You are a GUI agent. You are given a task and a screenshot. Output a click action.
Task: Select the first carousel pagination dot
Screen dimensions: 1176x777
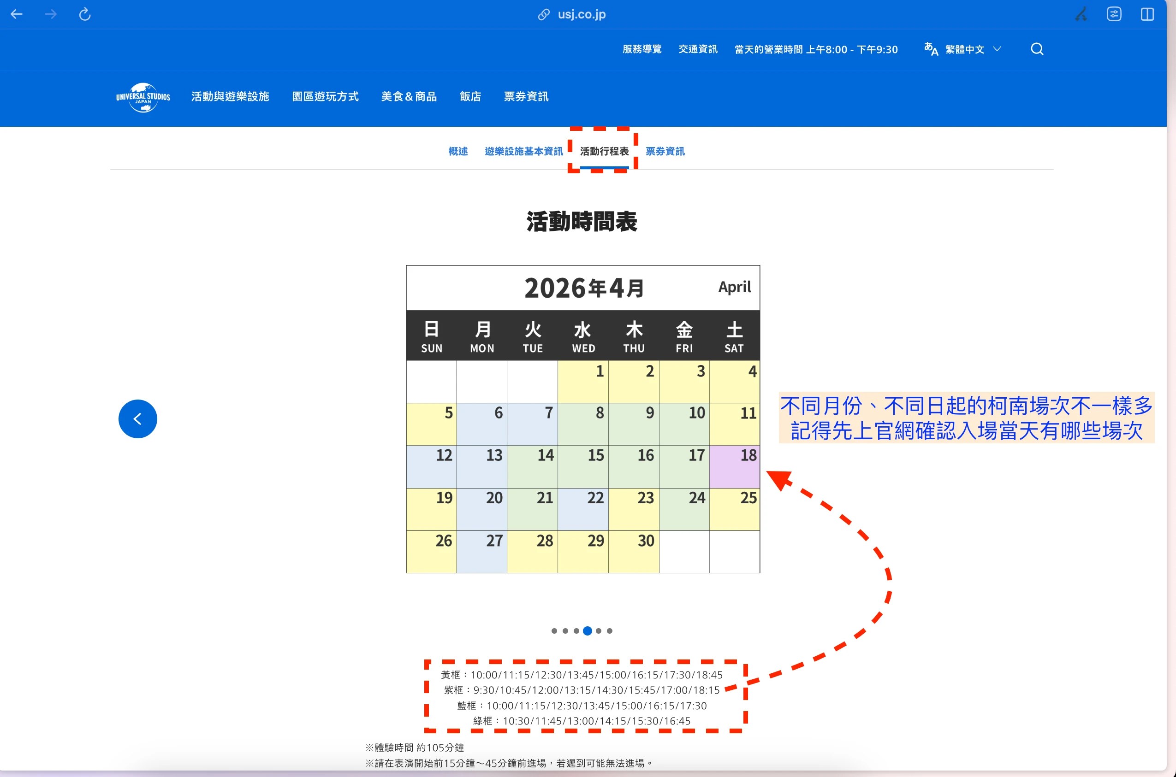pos(554,631)
